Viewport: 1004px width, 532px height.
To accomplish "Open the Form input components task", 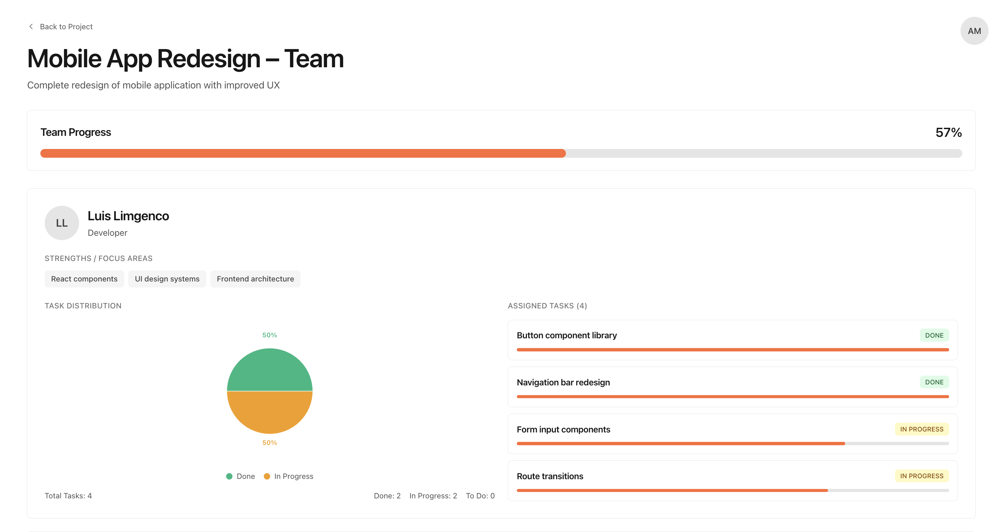I will click(x=563, y=429).
